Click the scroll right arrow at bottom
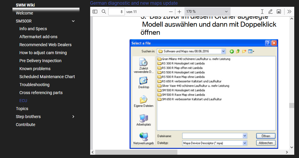Viewport: 299px width, 158px height. point(287,152)
